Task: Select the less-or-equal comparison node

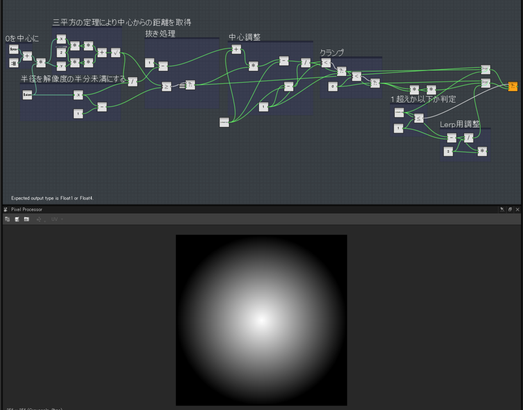Action: (x=419, y=118)
